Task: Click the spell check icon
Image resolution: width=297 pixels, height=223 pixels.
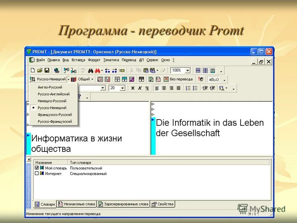Action: (83, 71)
